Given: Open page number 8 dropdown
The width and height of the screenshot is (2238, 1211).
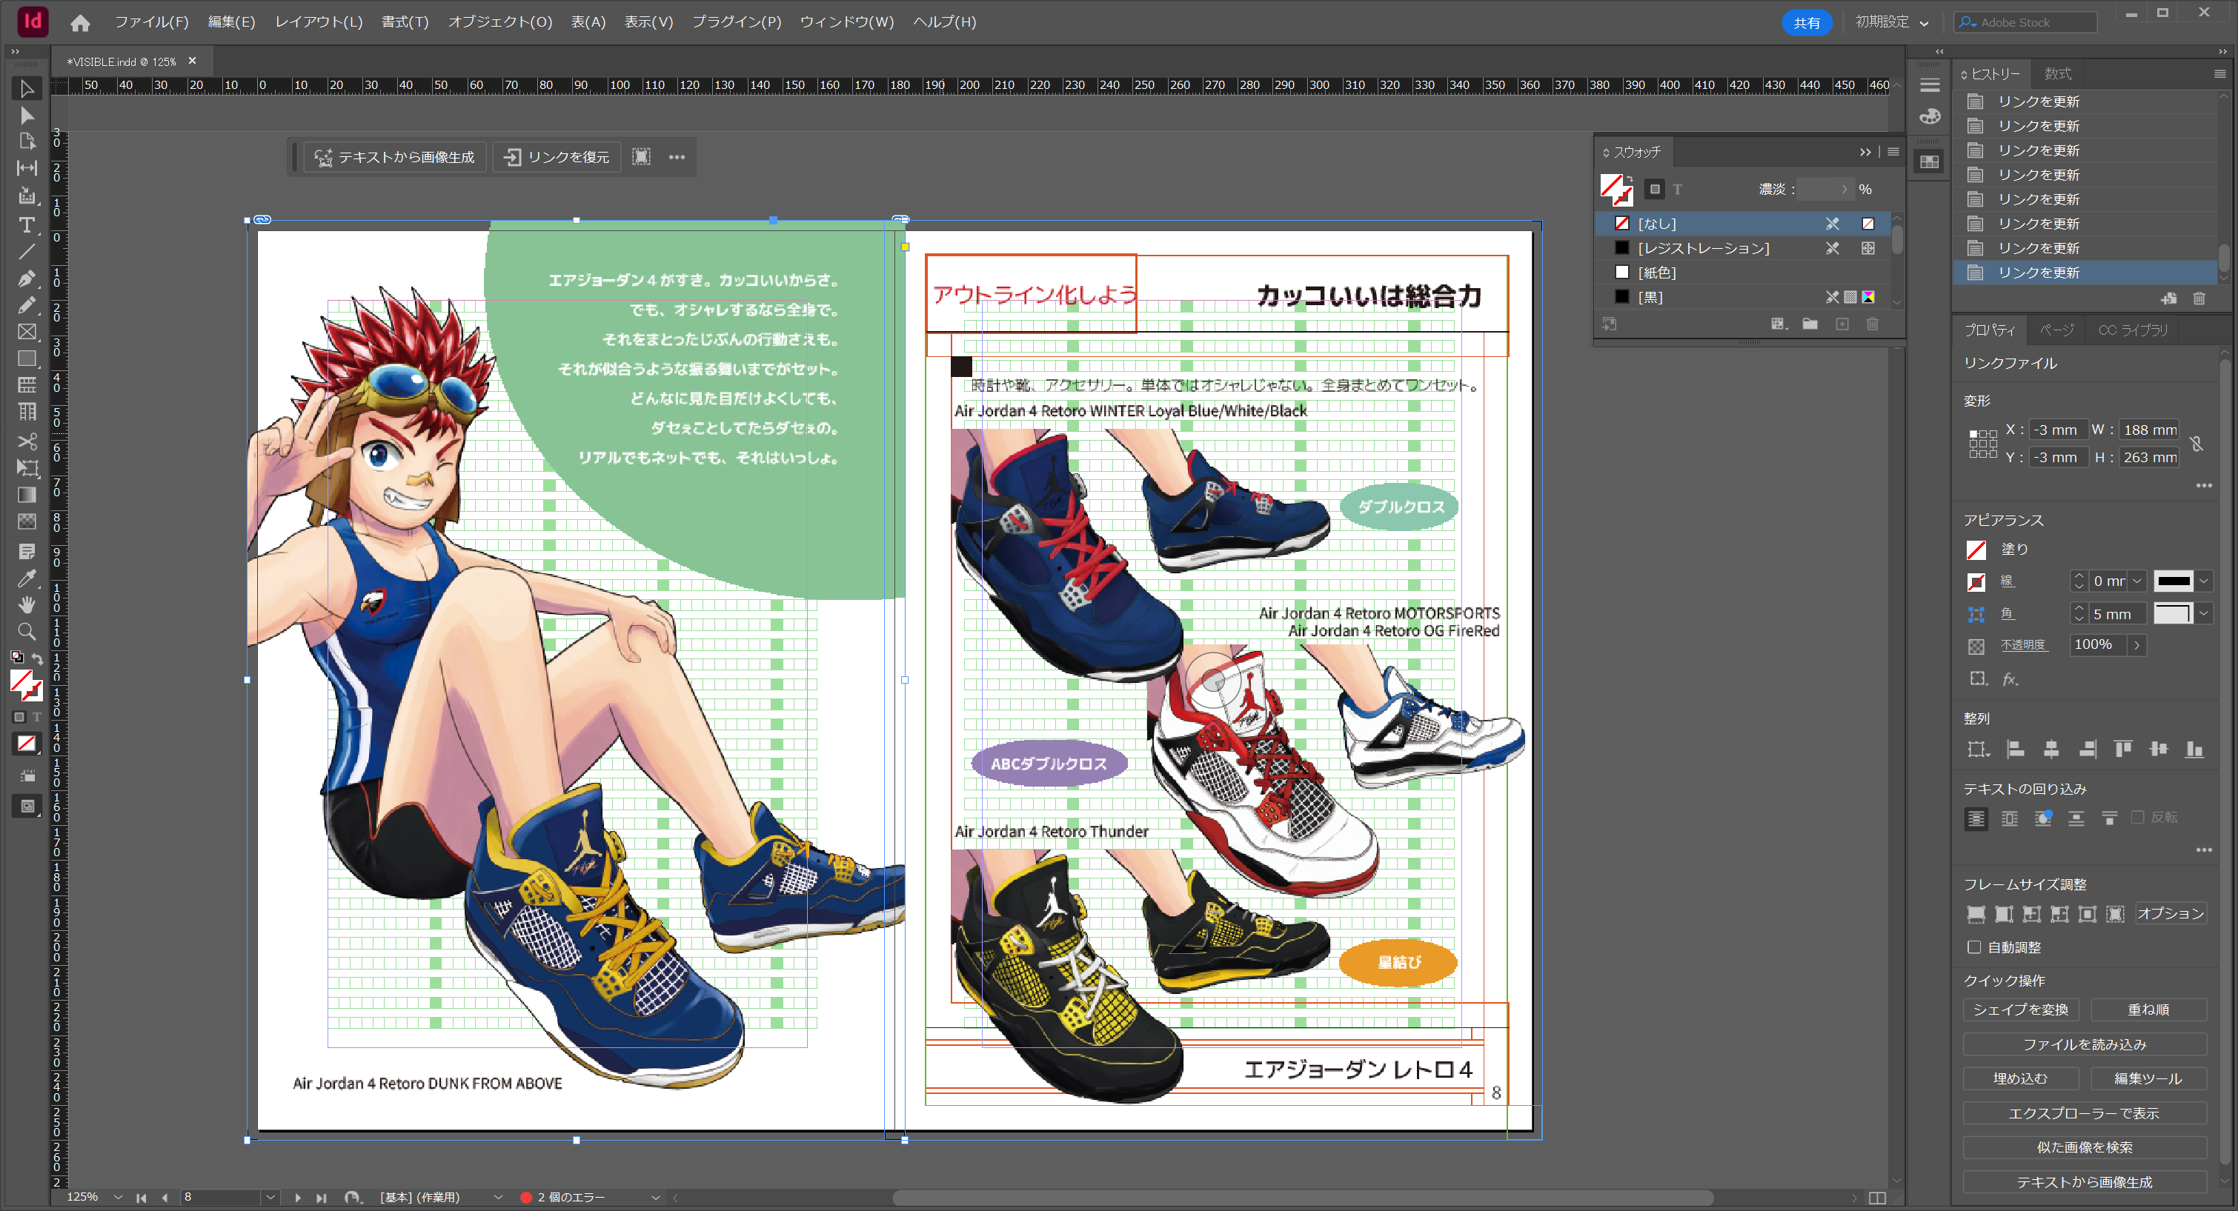Looking at the screenshot, I should [270, 1197].
